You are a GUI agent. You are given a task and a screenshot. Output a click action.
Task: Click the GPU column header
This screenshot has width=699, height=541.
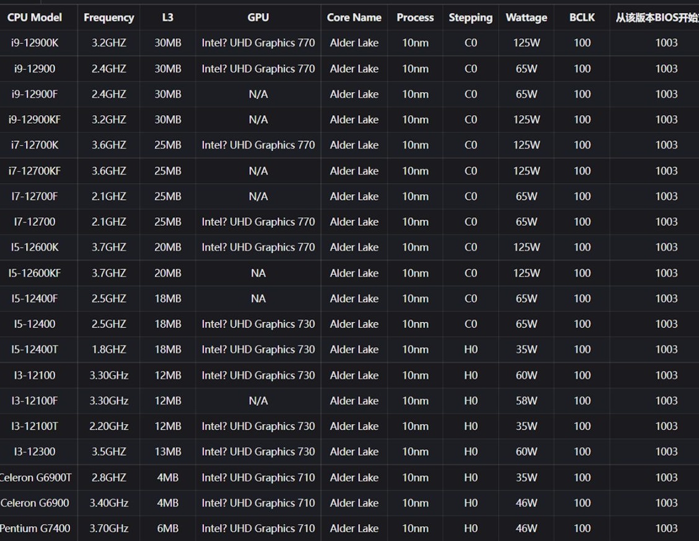pyautogui.click(x=258, y=17)
